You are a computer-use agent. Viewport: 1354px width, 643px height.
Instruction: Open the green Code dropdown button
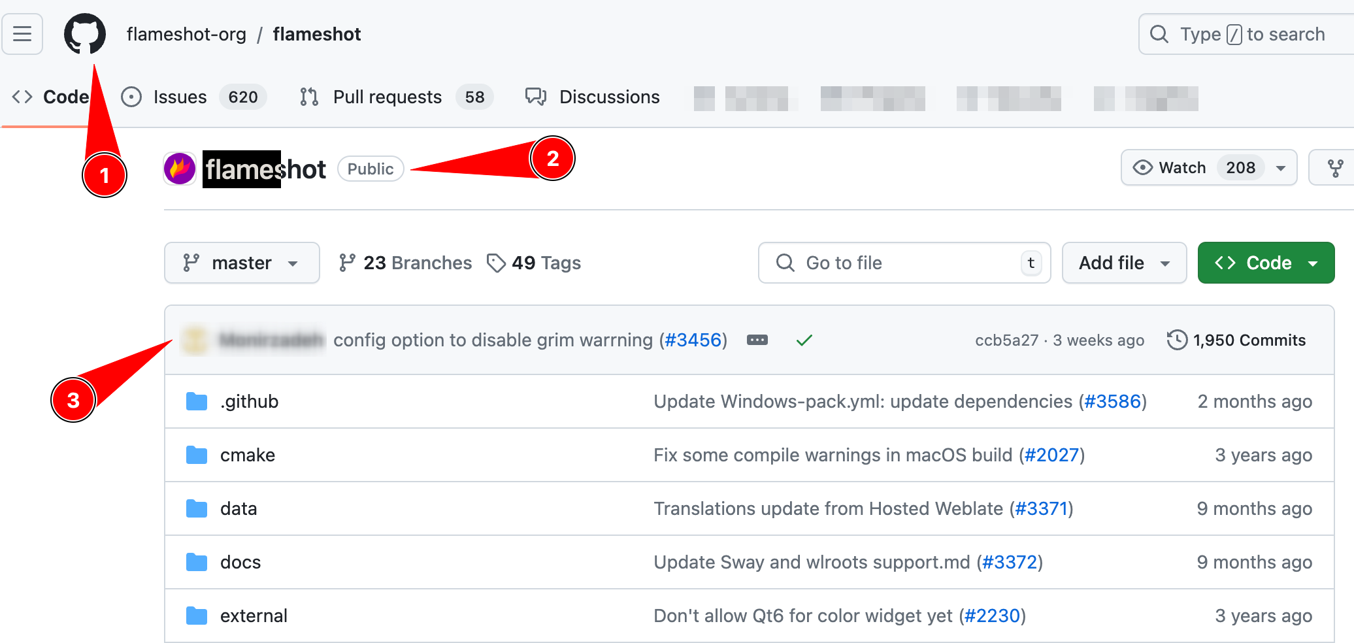click(1266, 263)
